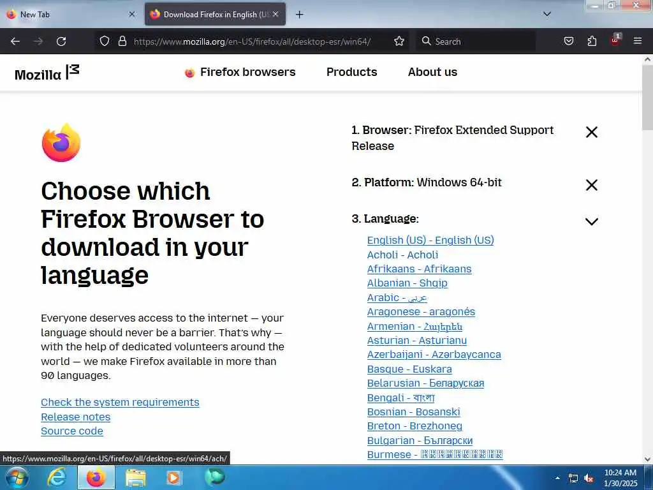
Task: Choose Bosnian - Bosanski link
Action: coord(413,412)
